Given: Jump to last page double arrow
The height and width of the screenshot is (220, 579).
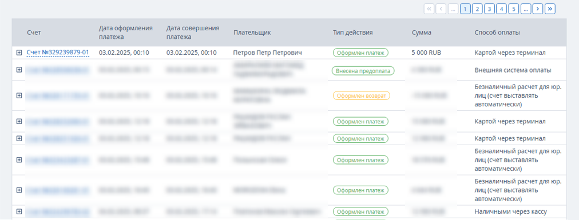Looking at the screenshot, I should (x=550, y=9).
